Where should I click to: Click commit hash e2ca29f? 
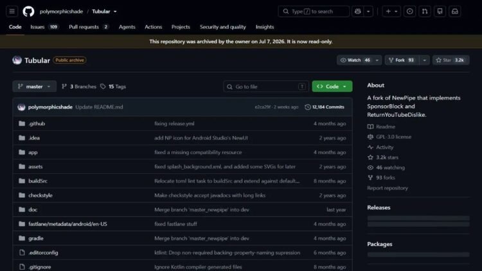tap(262, 107)
